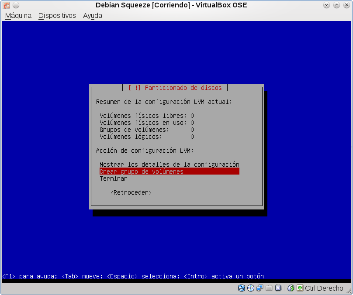Click 'Volúmenes lógicos: 0' line
The height and width of the screenshot is (295, 353).
[x=147, y=137]
